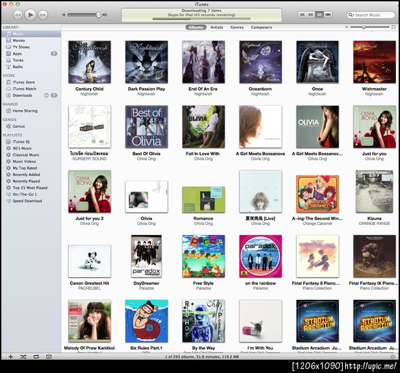Click the Wishmaster album title
Viewport: 400px width, 373px height.
[374, 89]
